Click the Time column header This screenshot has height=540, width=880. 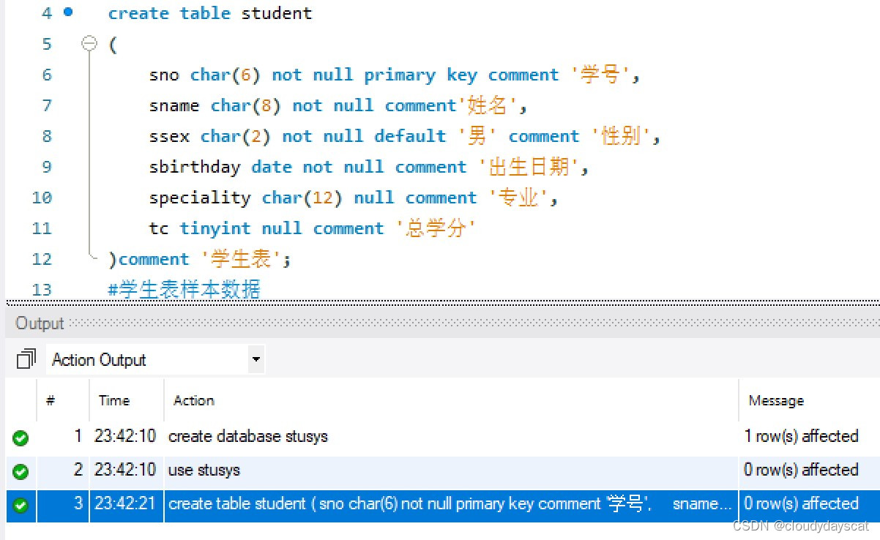click(x=113, y=400)
